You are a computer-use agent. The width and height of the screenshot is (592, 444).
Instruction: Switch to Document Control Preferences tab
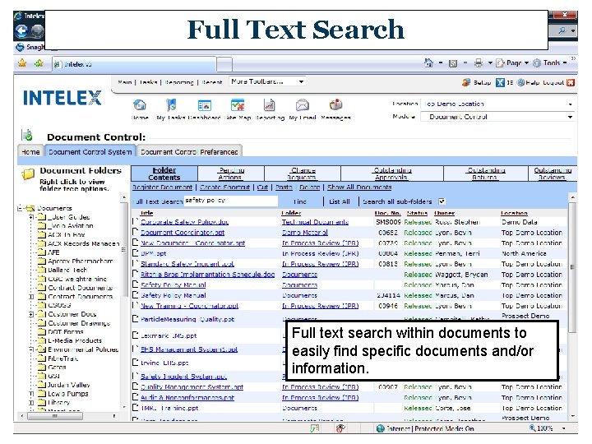click(x=189, y=152)
